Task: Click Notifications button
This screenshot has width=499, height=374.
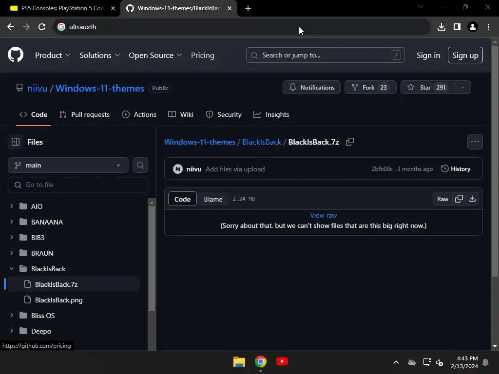Action: point(311,88)
